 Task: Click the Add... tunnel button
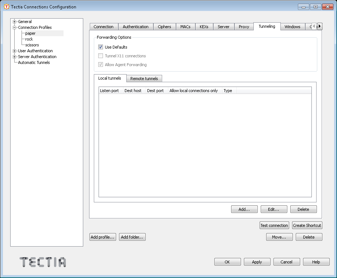coord(244,209)
